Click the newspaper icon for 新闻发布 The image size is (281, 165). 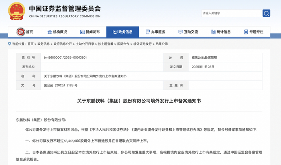pyautogui.click(x=82, y=32)
